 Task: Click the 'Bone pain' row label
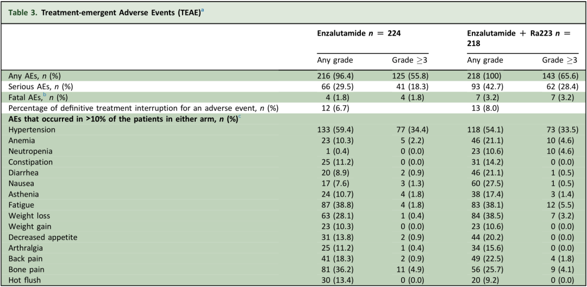tap(26, 270)
